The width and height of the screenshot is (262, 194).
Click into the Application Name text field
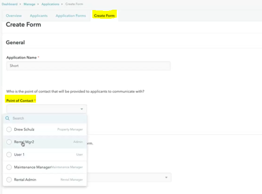88,66
